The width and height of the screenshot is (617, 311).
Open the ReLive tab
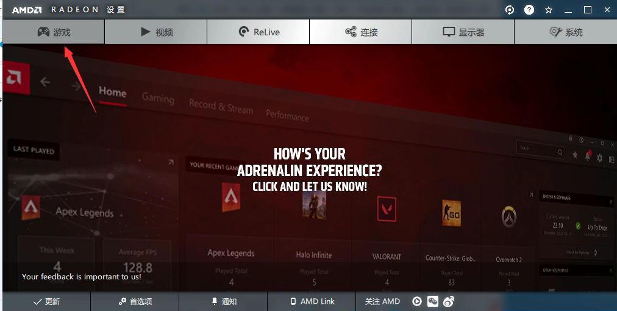click(258, 32)
